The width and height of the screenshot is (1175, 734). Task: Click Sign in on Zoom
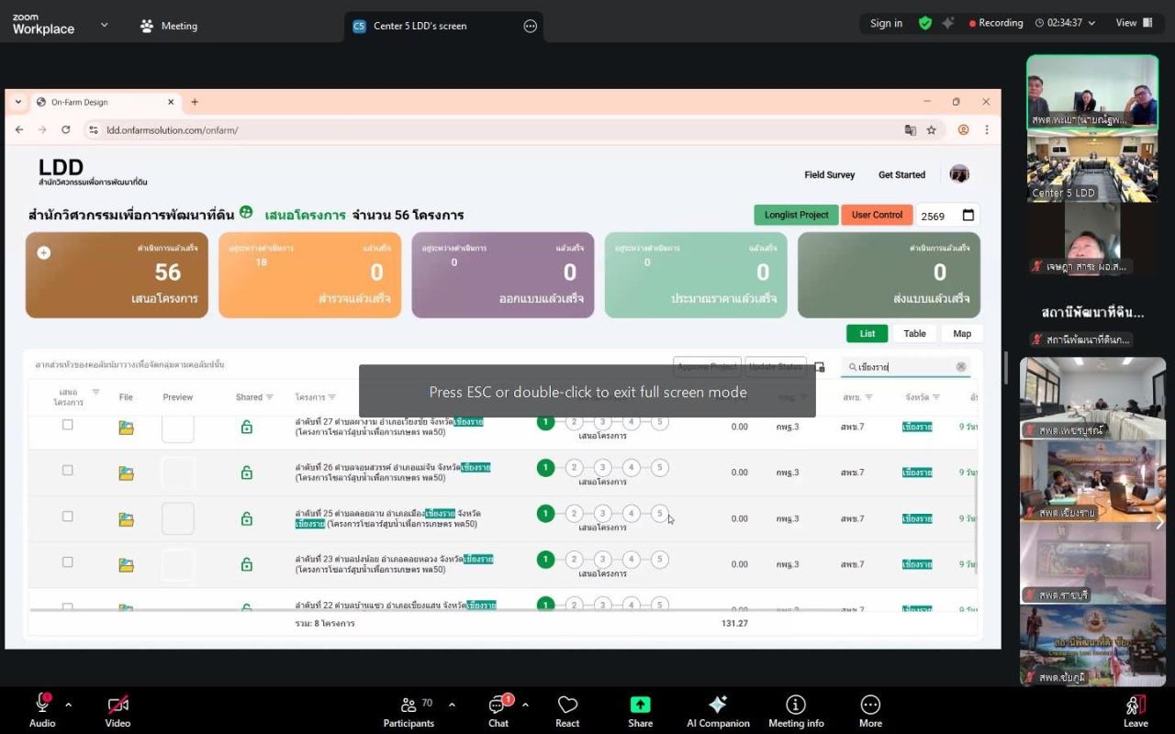[x=886, y=23]
